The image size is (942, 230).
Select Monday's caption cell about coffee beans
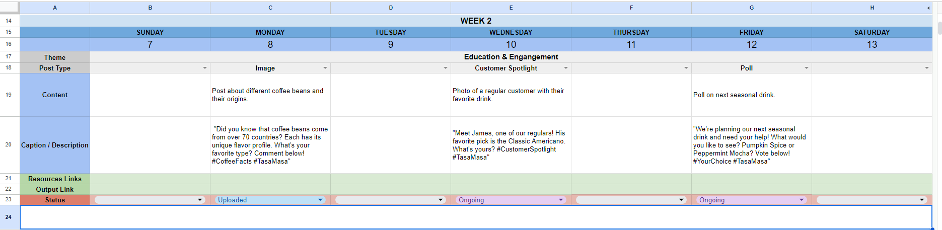click(270, 145)
